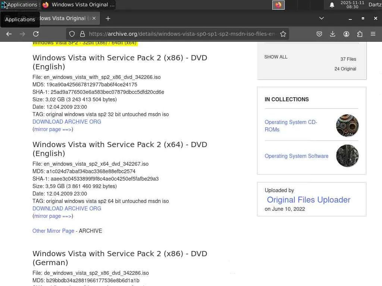Open the Firefox account icon
Image resolution: width=382 pixels, height=286 pixels.
coord(346,34)
